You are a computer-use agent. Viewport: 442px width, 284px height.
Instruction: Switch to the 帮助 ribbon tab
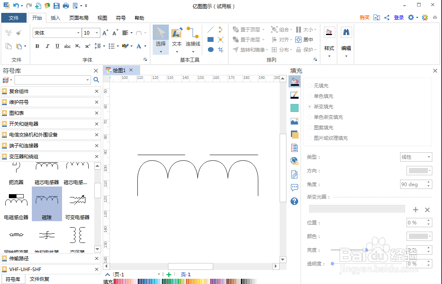(x=139, y=18)
